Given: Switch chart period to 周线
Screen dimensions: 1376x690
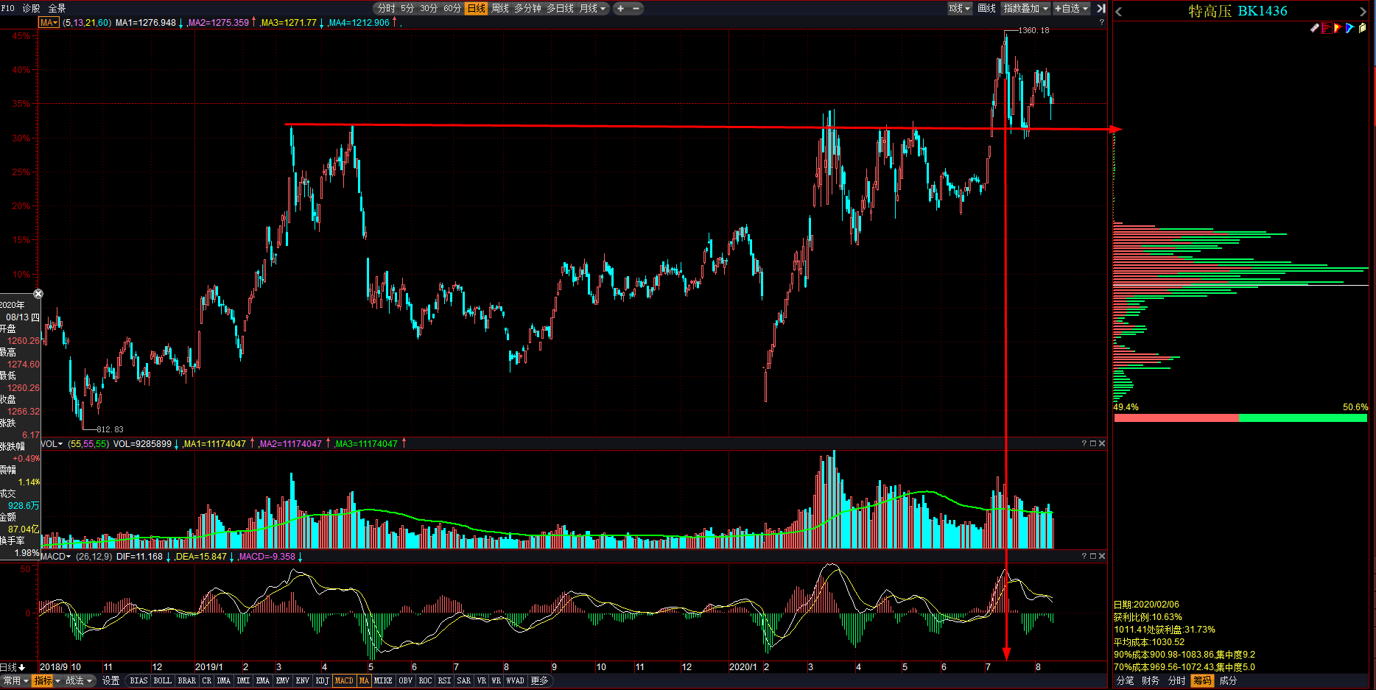Looking at the screenshot, I should 500,8.
